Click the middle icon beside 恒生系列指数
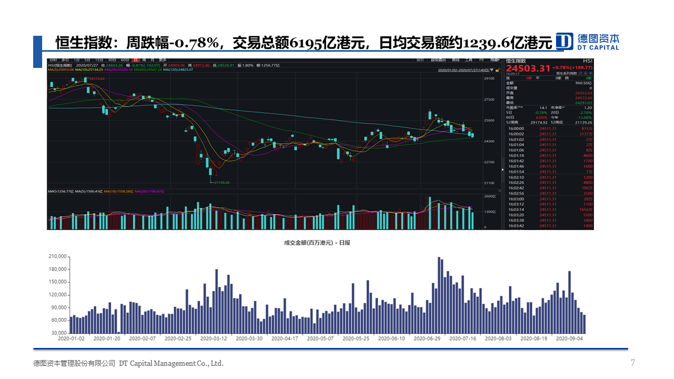Viewport: 674px width, 379px height. 586,74
